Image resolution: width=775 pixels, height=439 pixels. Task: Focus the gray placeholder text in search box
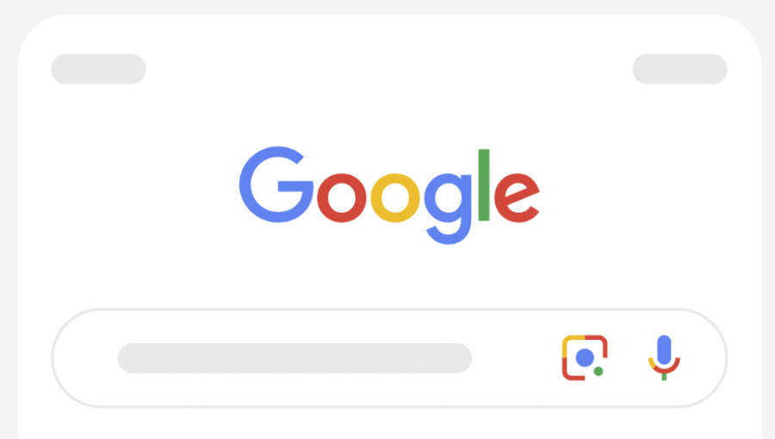294,358
